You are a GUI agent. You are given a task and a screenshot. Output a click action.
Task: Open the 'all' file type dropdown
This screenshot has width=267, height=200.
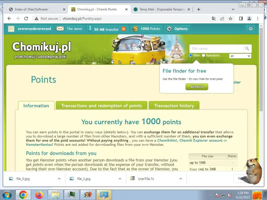click(240, 56)
